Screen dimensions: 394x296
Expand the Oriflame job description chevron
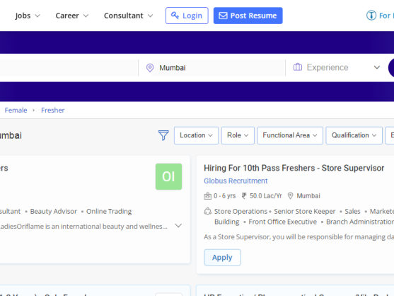click(x=178, y=226)
